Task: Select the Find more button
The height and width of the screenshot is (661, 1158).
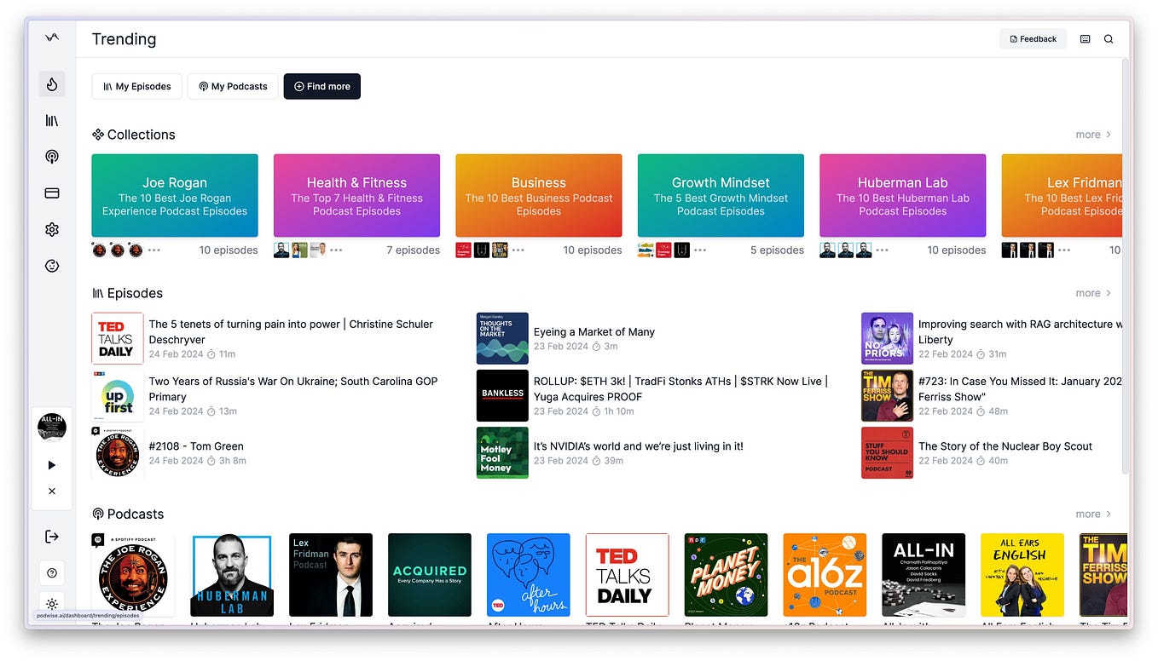Action: click(321, 86)
